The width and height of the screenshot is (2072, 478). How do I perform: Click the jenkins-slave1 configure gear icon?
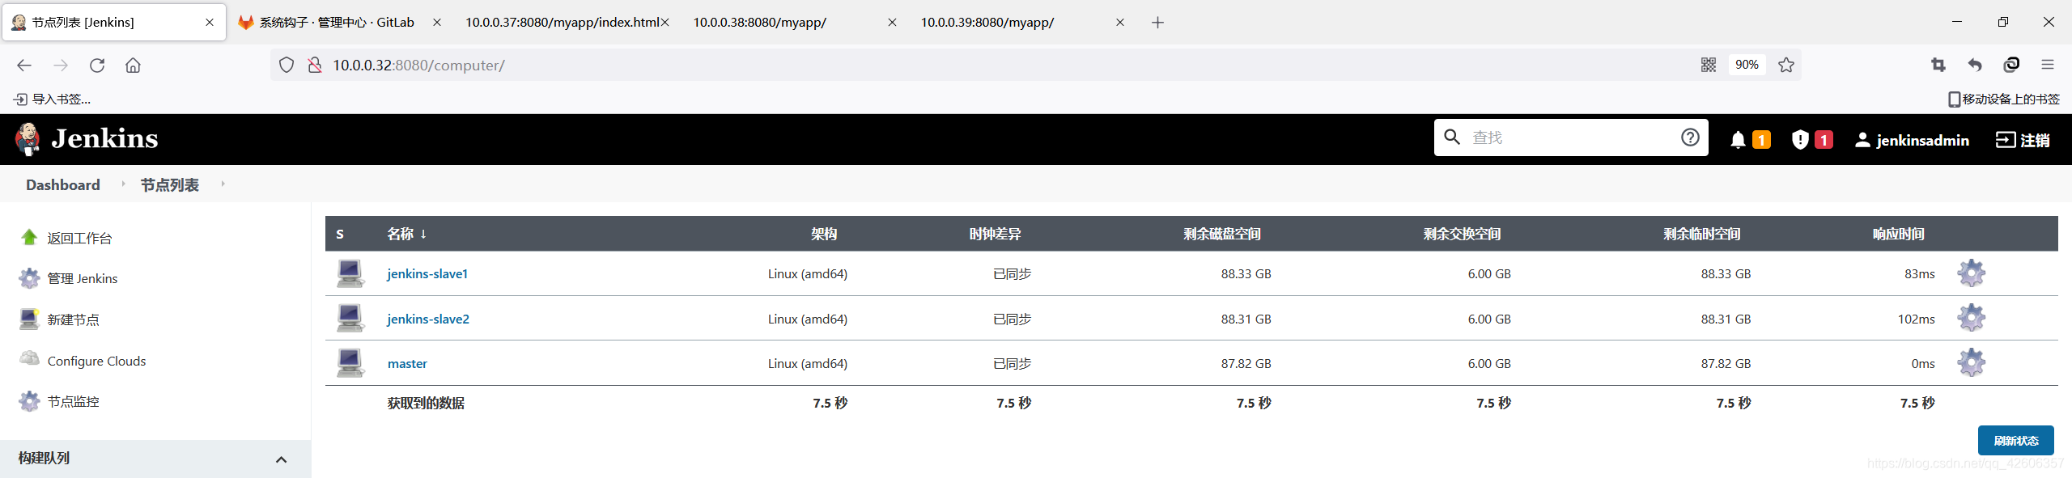(1971, 273)
